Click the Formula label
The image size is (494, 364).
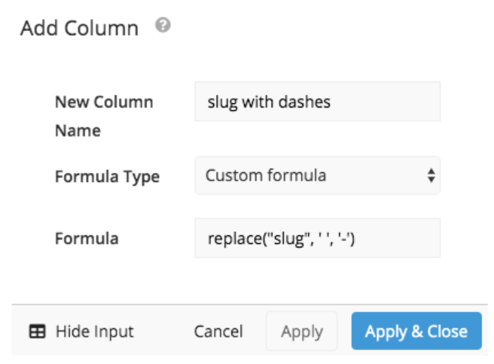(x=87, y=238)
